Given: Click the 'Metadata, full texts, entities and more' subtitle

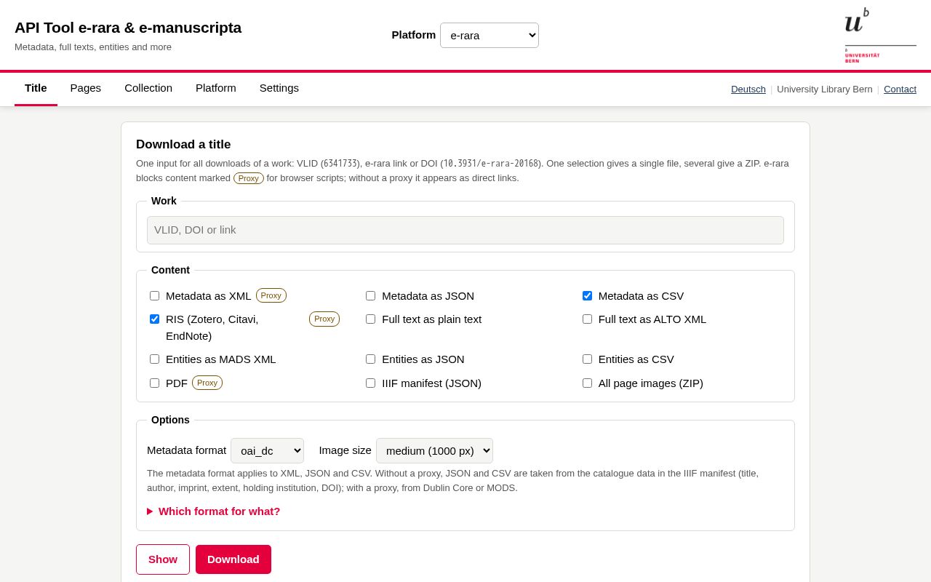Looking at the screenshot, I should (x=93, y=47).
